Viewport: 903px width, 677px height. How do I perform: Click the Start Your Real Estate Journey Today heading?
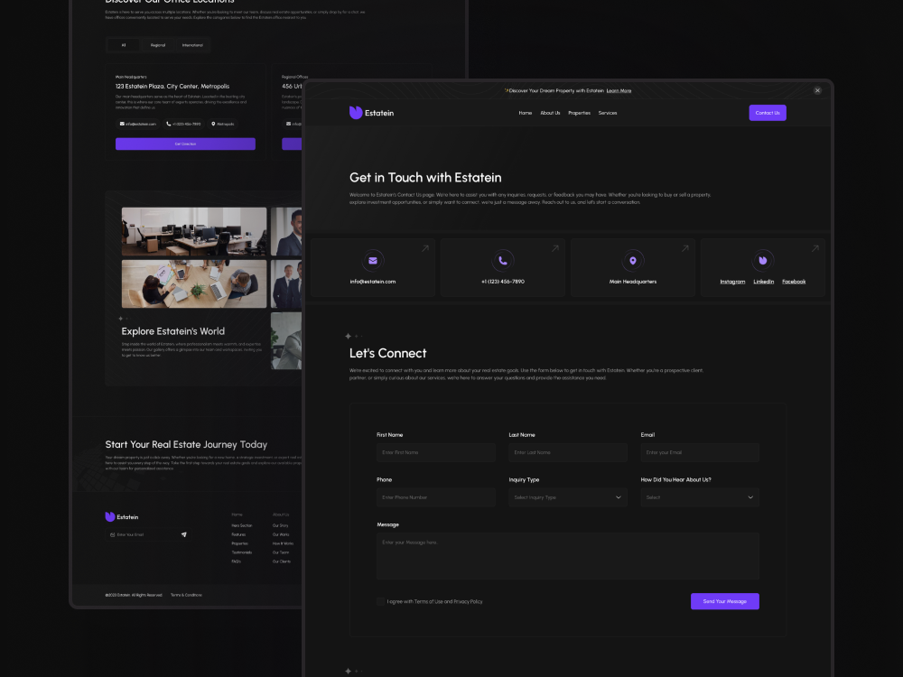click(186, 444)
